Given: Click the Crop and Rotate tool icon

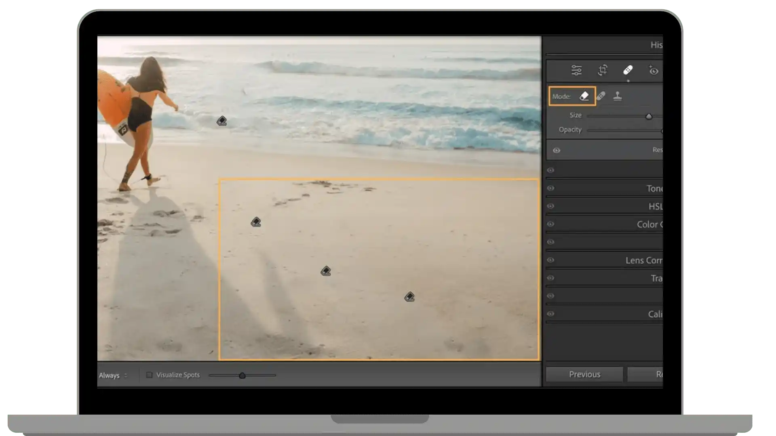Looking at the screenshot, I should (602, 70).
